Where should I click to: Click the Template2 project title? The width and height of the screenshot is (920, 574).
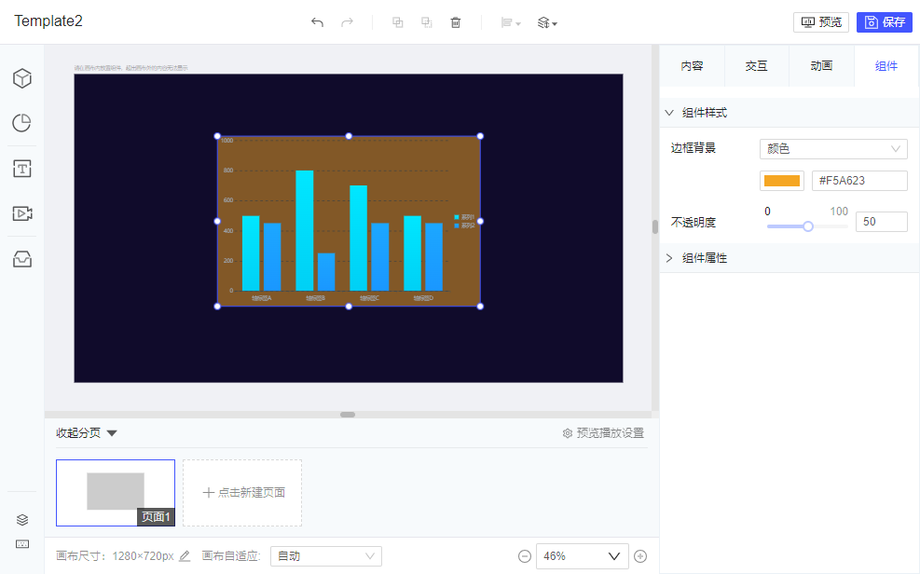pos(48,21)
